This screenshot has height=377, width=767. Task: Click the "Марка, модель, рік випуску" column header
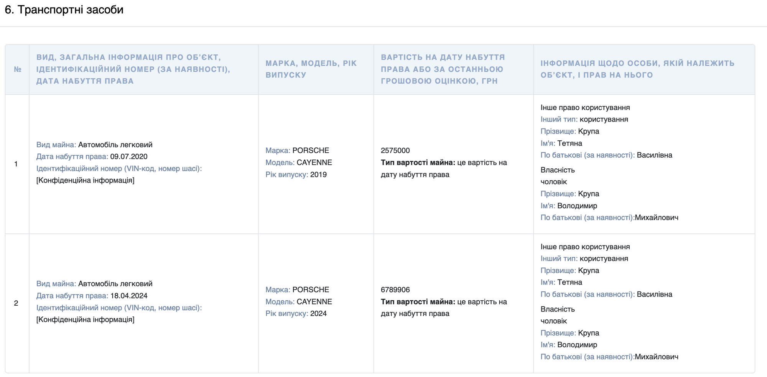coord(311,69)
